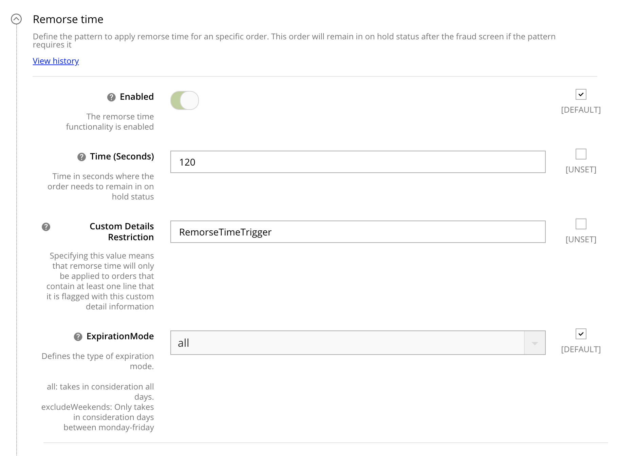Check the UNSET checkbox for Time (Seconds)
This screenshot has width=617, height=456.
point(581,154)
